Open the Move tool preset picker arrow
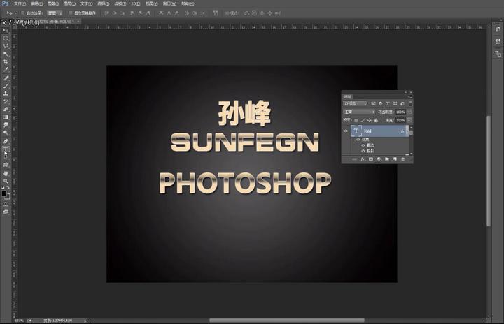504x324 pixels. (15, 13)
